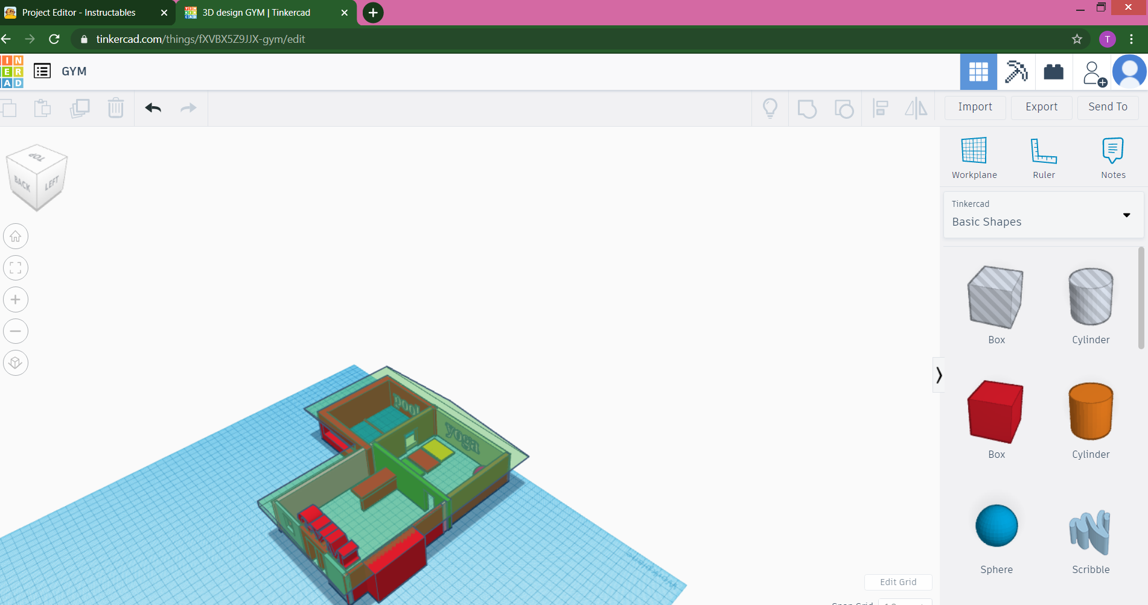
Task: Click the Home view button
Action: [16, 236]
